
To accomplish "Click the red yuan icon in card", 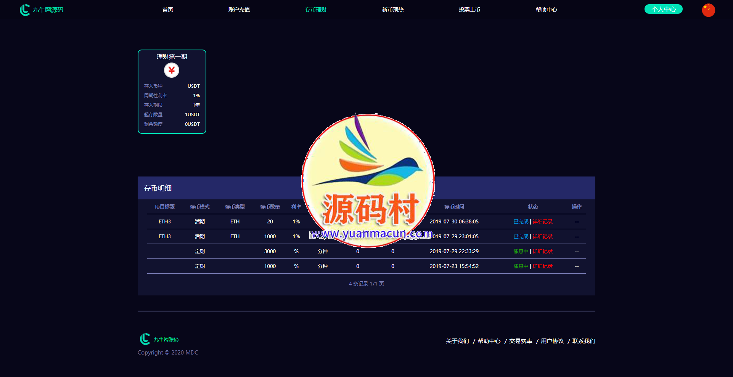I will (172, 70).
